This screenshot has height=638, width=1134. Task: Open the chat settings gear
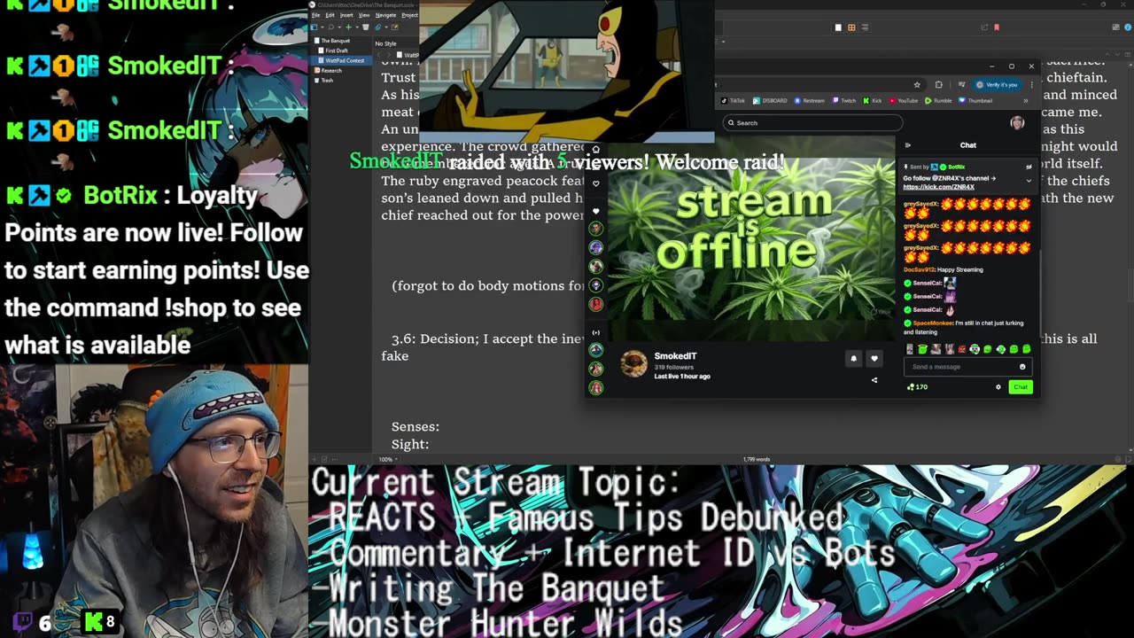pos(998,387)
